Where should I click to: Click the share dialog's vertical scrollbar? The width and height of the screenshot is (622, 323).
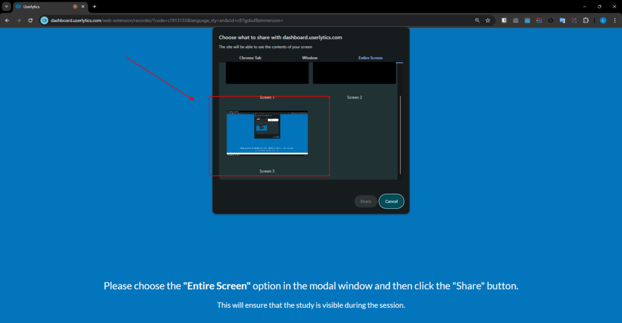(399, 134)
